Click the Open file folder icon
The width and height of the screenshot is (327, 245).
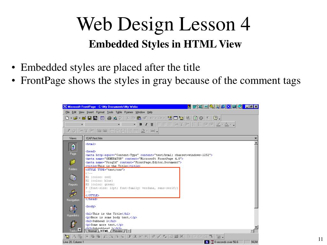pyautogui.click(x=75, y=118)
